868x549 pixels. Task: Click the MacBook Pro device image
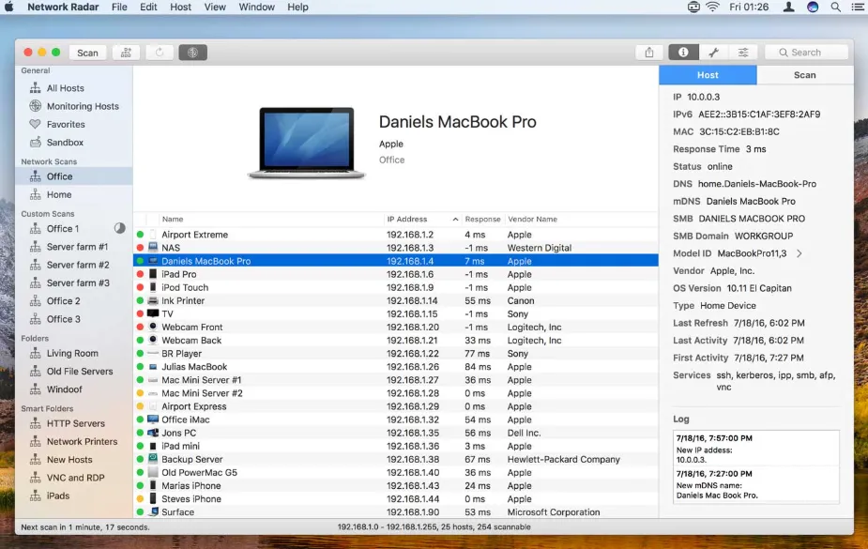pyautogui.click(x=307, y=143)
